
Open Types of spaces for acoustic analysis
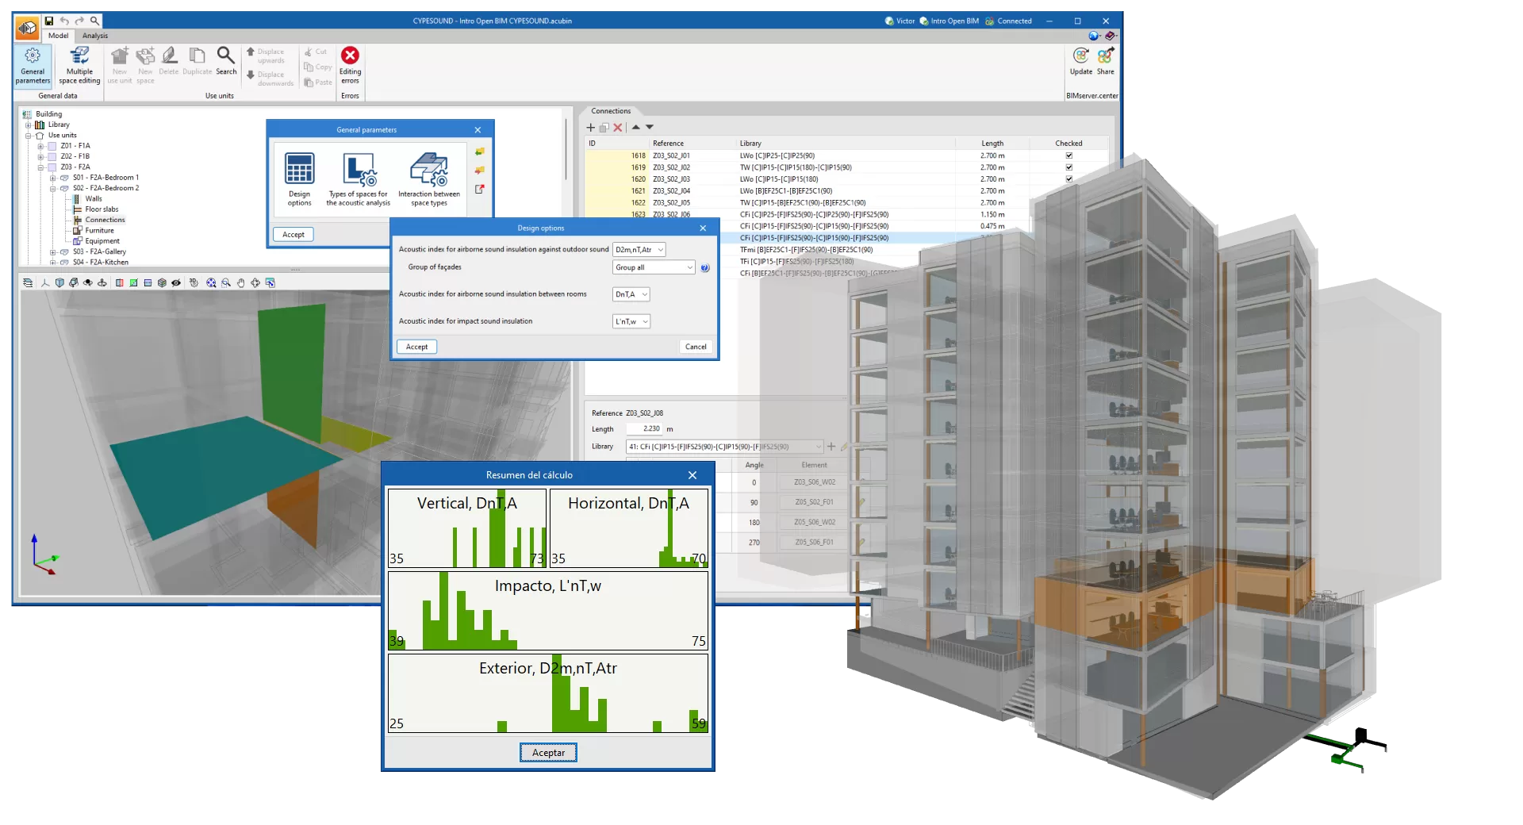[359, 179]
